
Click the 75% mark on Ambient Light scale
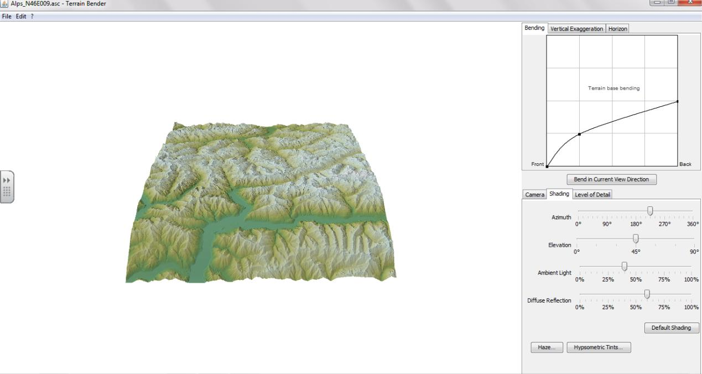pyautogui.click(x=664, y=279)
